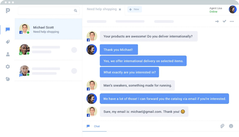Open the contacts person icon

pyautogui.click(x=8, y=54)
